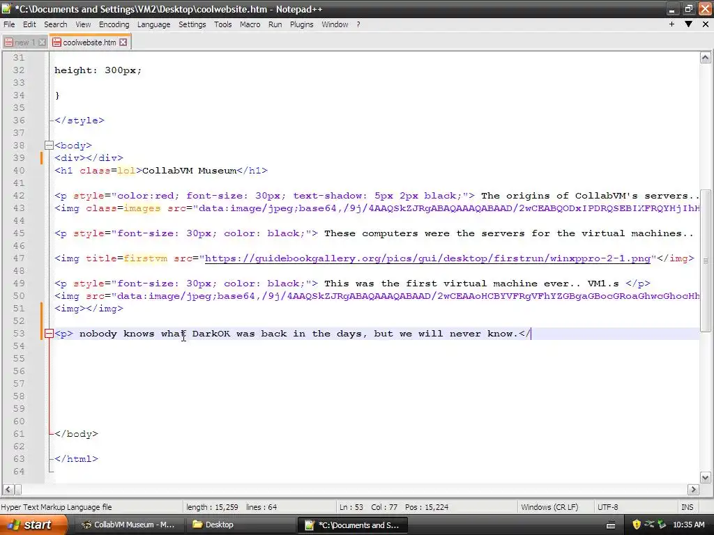The height and width of the screenshot is (535, 714).
Task: Open the Plugins menu
Action: coord(301,24)
